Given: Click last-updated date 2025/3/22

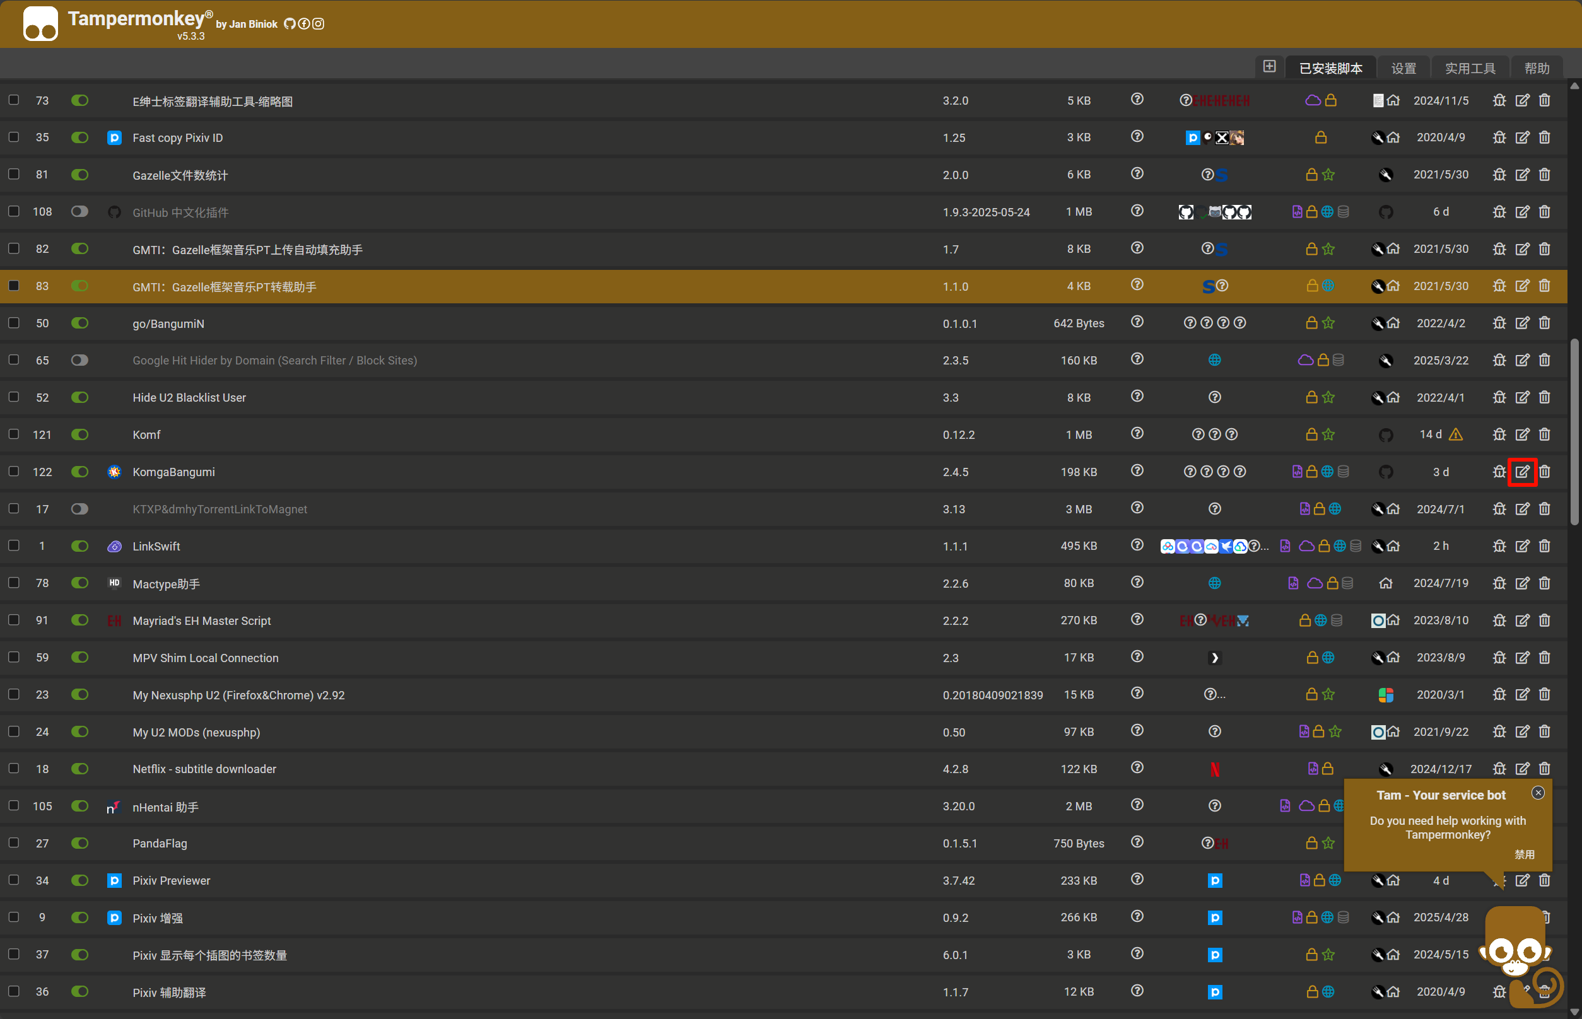Looking at the screenshot, I should 1440,361.
